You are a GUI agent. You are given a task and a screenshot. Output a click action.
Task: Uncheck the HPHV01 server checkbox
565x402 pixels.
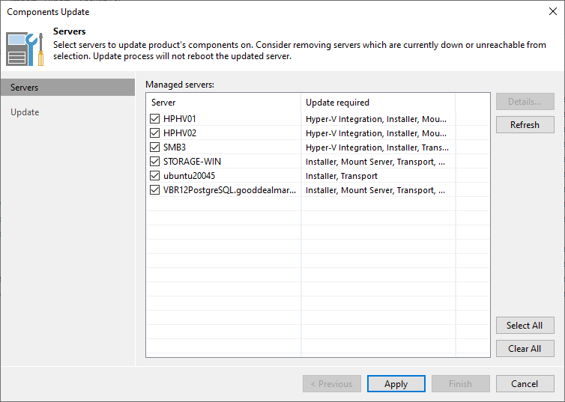(155, 119)
